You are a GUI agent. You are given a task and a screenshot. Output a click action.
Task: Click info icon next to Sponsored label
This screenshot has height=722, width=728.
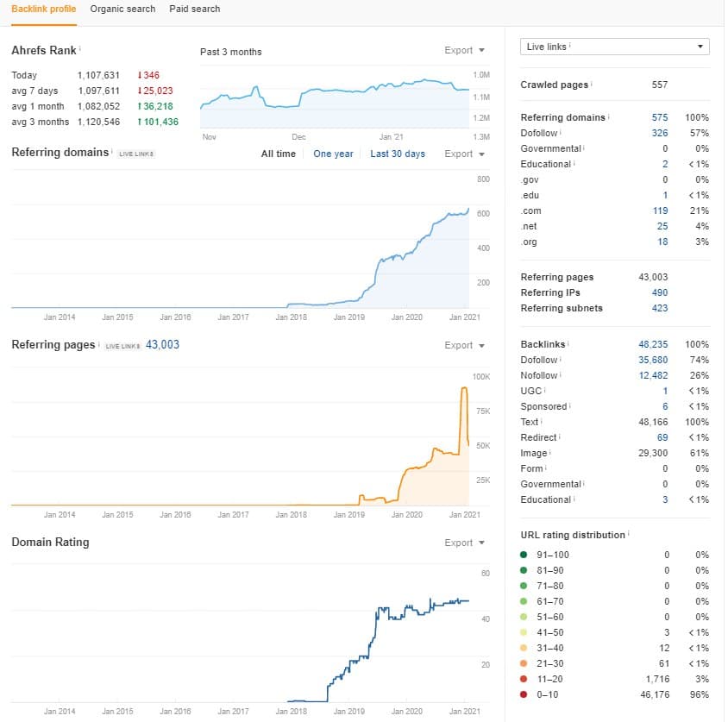point(571,406)
